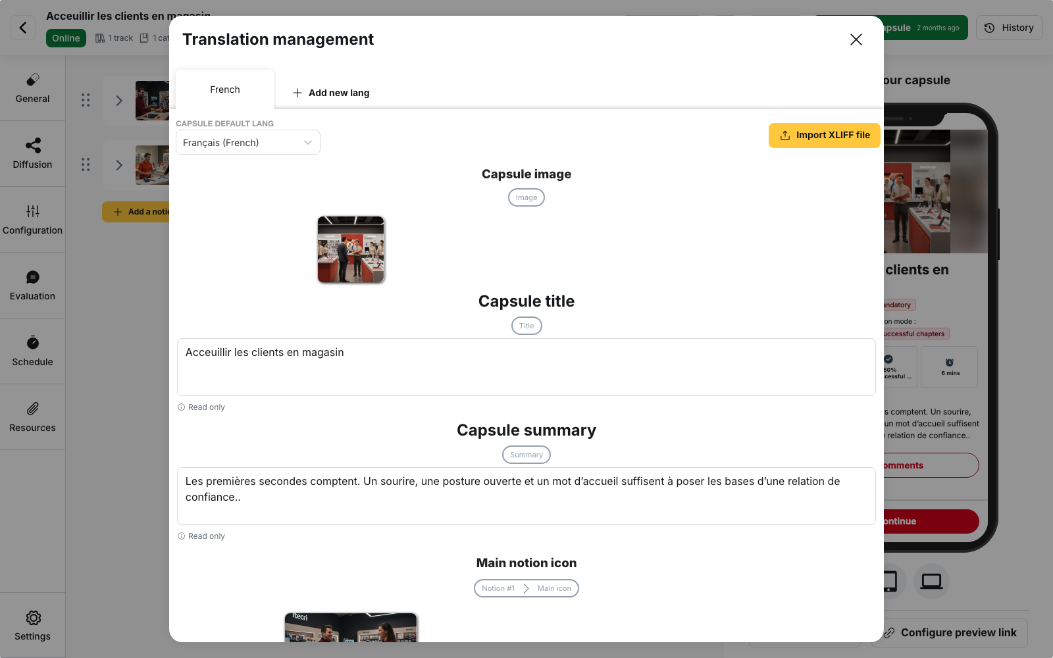Click Read only note under Capsule title

click(201, 407)
